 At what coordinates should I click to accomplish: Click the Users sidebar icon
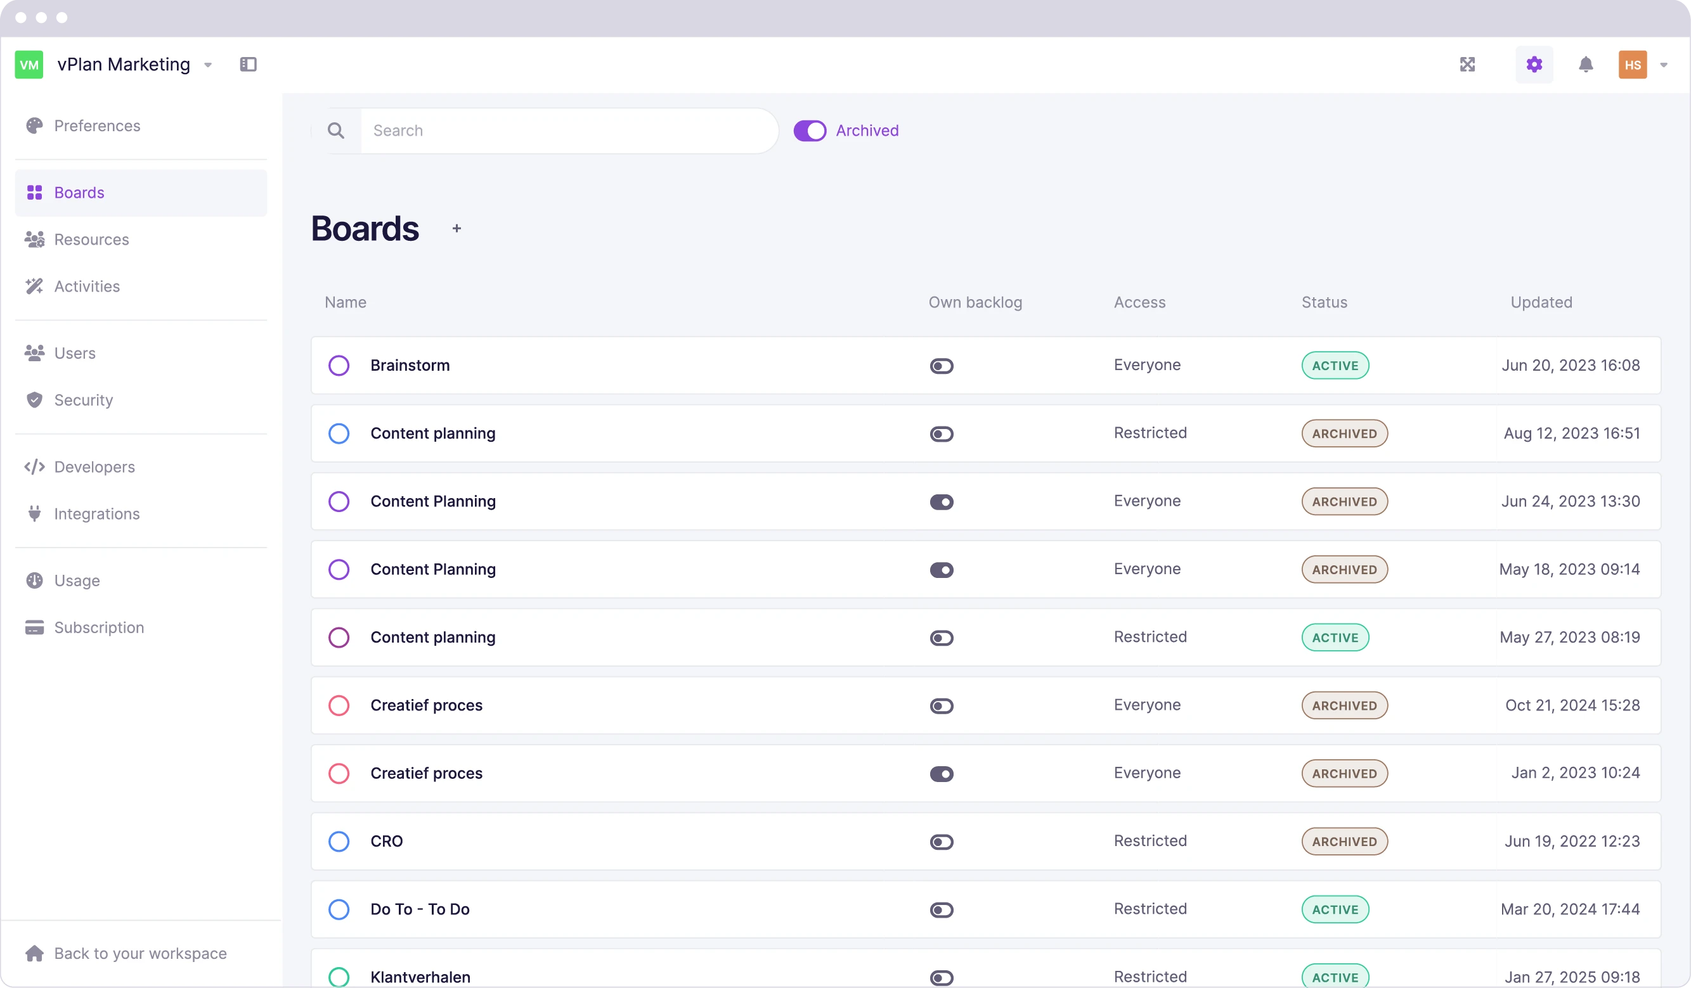[35, 353]
